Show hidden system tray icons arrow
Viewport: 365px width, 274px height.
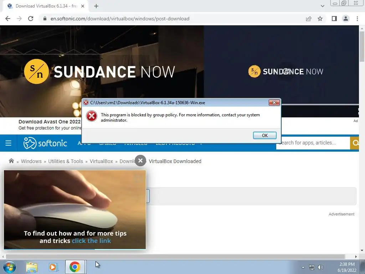point(303,267)
